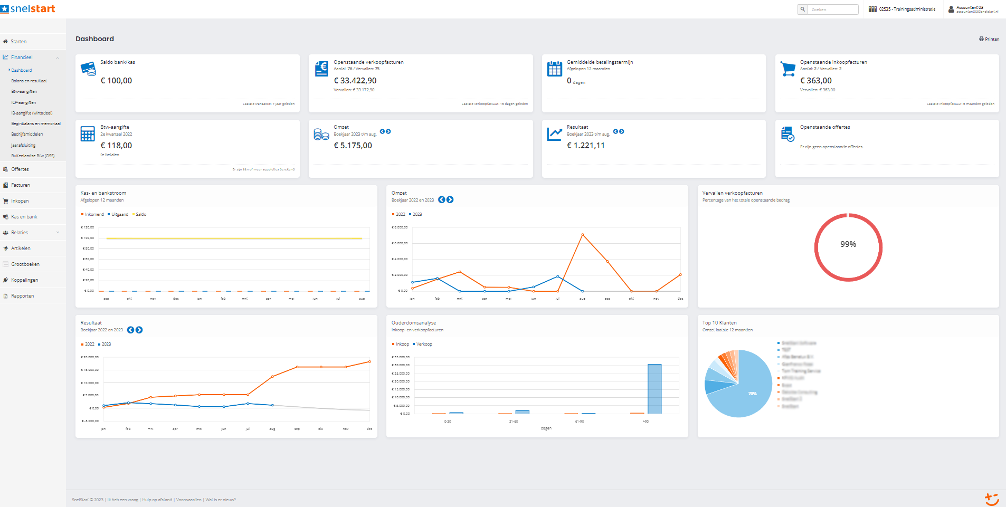
Task: Toggle Saldo series in Kas- en bankstroom legend
Action: pos(139,214)
